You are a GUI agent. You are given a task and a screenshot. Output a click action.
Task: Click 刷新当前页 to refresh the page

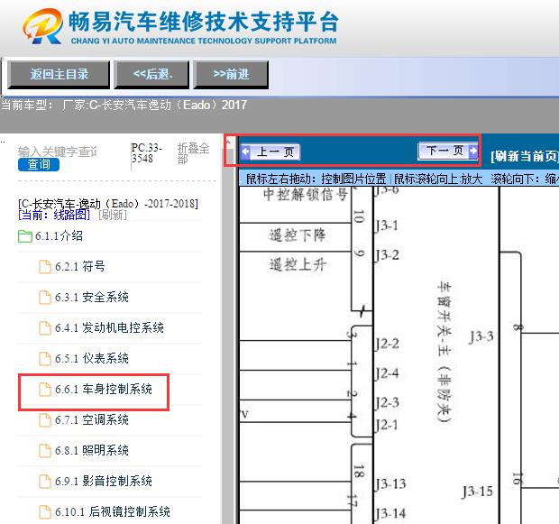click(x=525, y=156)
